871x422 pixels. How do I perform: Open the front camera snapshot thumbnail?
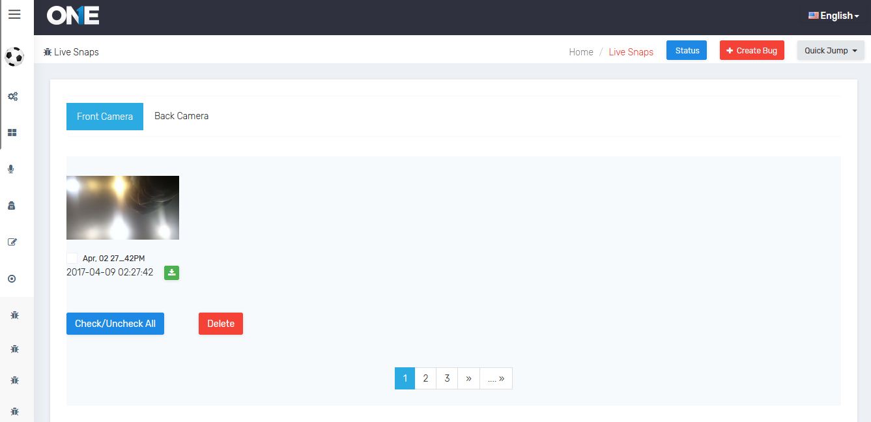[122, 208]
